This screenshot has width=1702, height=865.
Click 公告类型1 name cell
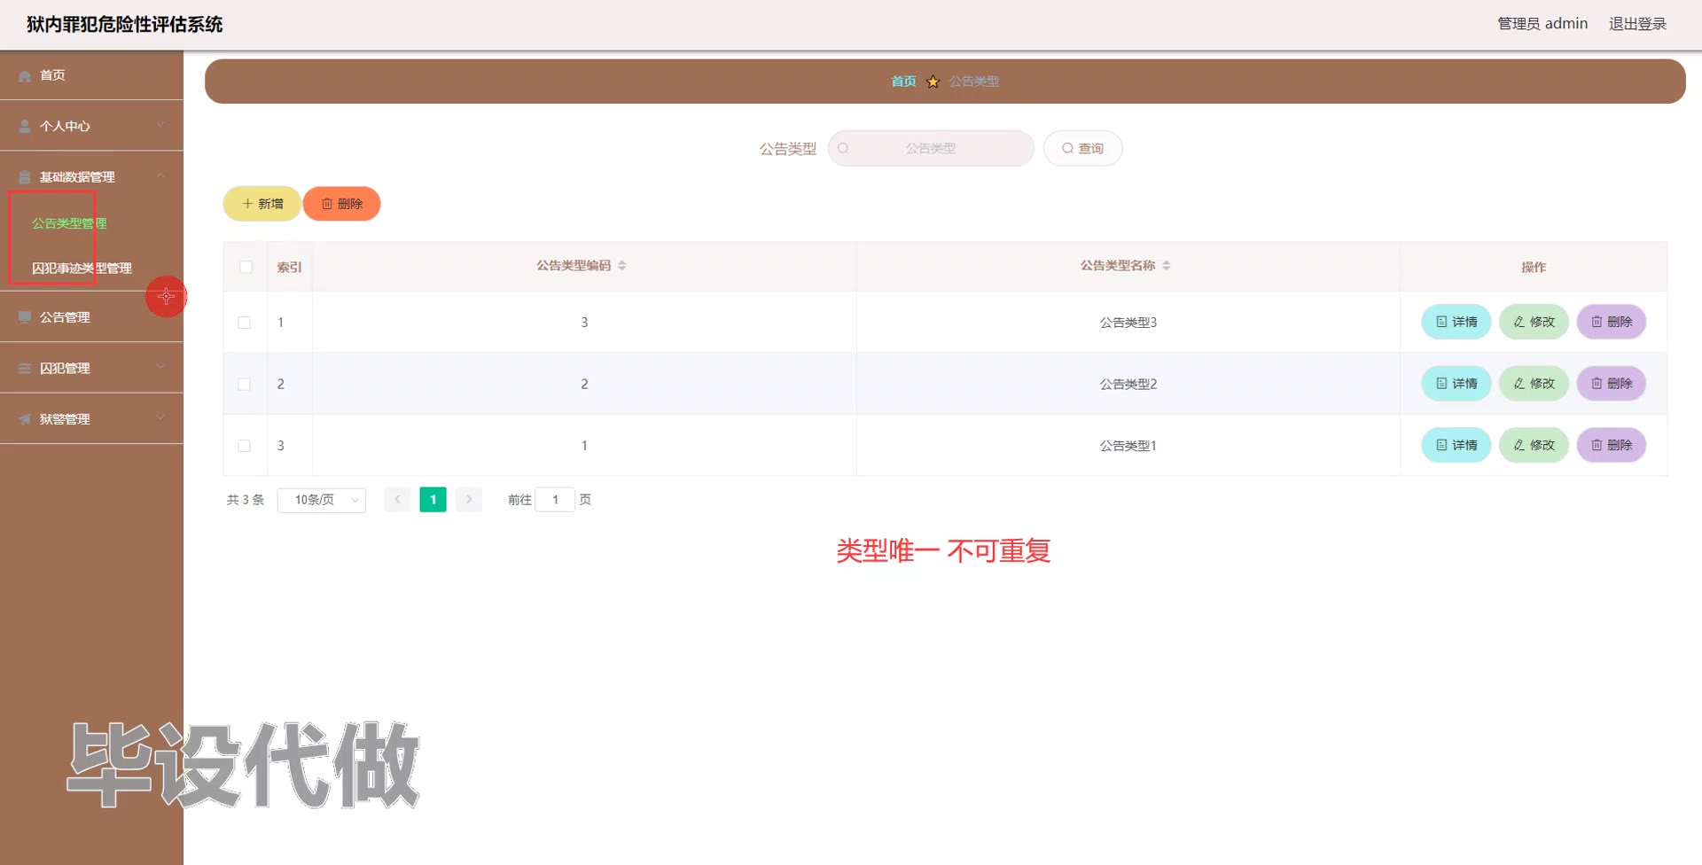1128,446
